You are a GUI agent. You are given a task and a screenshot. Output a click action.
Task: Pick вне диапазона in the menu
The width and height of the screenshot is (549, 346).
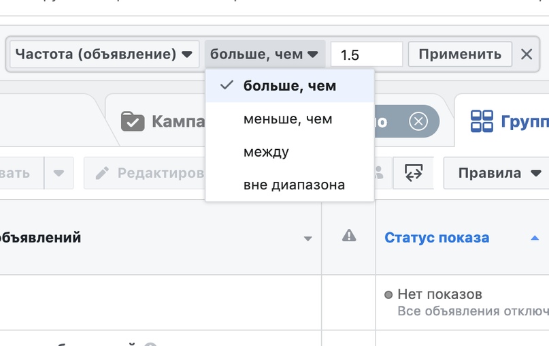point(294,185)
